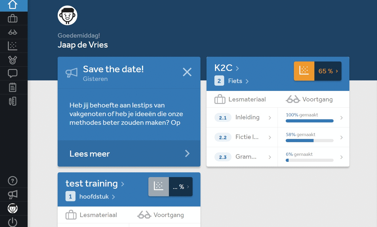Screen dimensions: 377x227
Task: Open the 2.2 Fictie section
Action: point(242,137)
